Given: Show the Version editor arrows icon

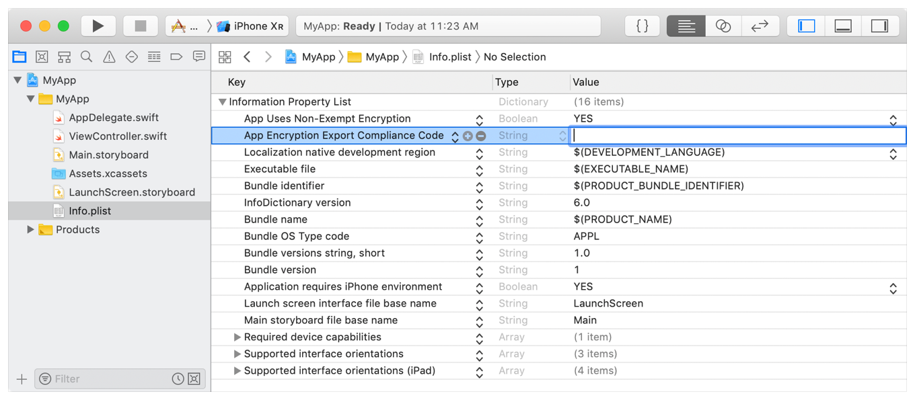Looking at the screenshot, I should pos(760,26).
